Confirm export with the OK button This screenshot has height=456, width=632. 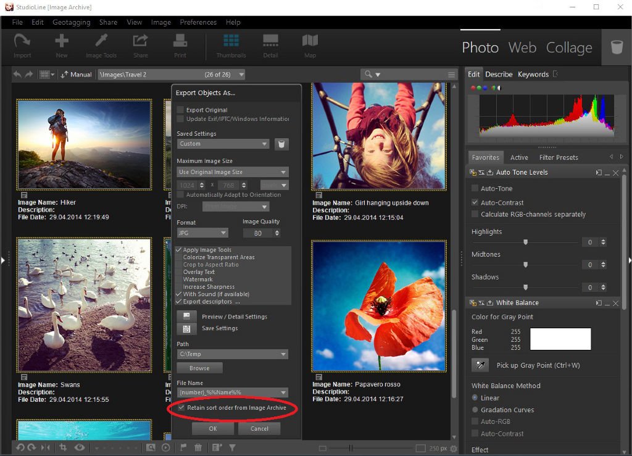pos(213,429)
